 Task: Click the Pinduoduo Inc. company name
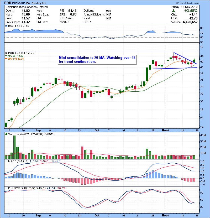click(21, 3)
